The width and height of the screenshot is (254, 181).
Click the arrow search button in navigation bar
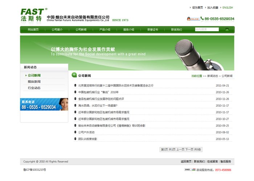(227, 29)
